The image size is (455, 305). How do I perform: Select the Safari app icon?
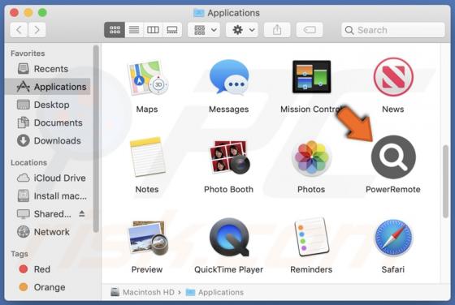click(393, 238)
